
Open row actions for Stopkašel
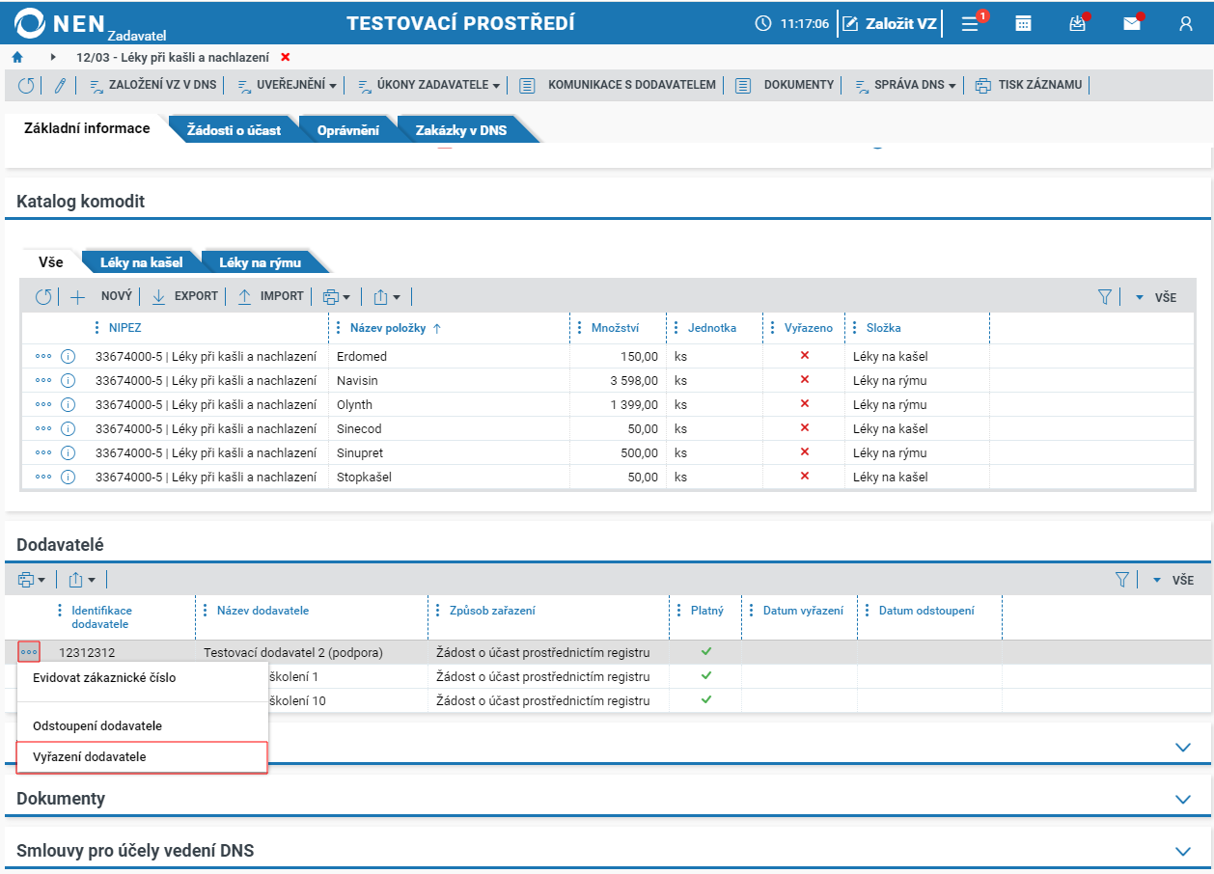pyautogui.click(x=43, y=477)
